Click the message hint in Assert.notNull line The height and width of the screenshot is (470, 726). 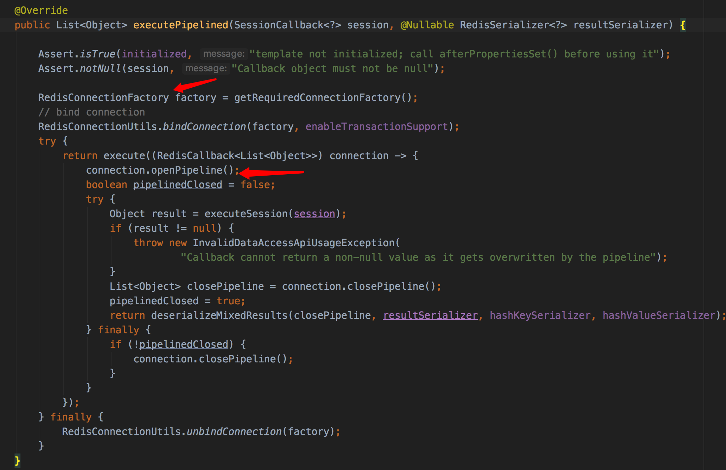click(206, 68)
